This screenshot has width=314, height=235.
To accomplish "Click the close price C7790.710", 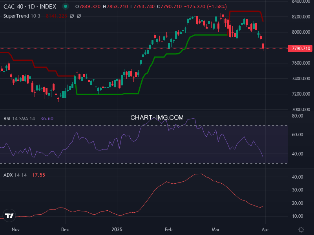I will [x=169, y=7].
